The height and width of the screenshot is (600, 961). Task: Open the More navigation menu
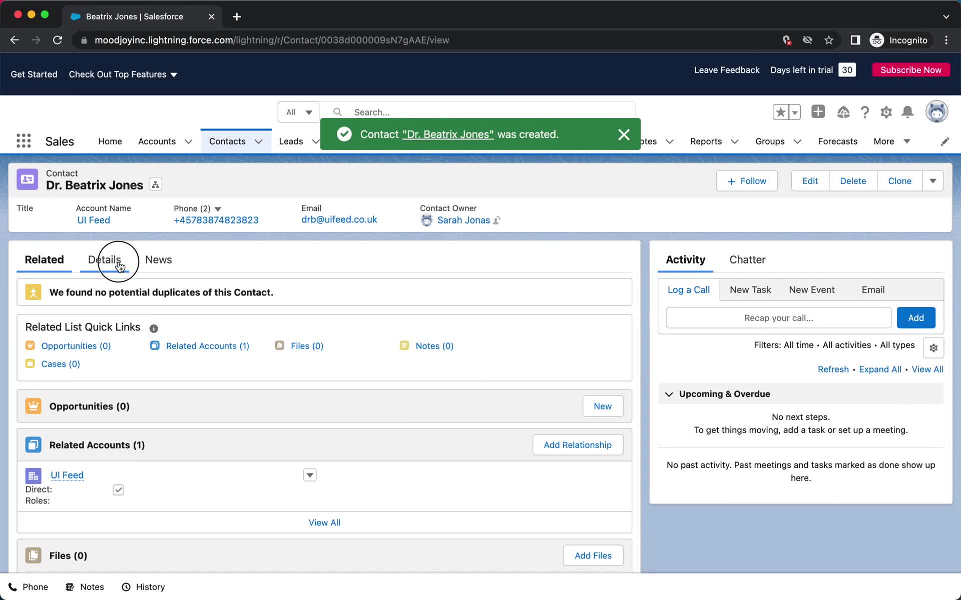(x=892, y=141)
